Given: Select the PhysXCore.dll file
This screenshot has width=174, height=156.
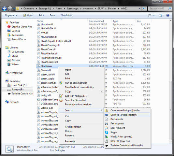Looking at the screenshot, I should tap(48, 49).
